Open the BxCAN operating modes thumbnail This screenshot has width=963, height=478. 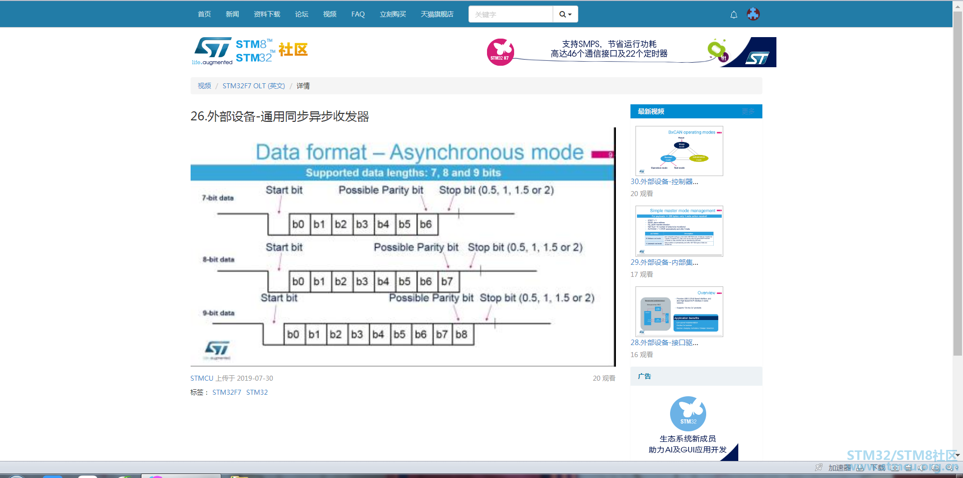679,151
